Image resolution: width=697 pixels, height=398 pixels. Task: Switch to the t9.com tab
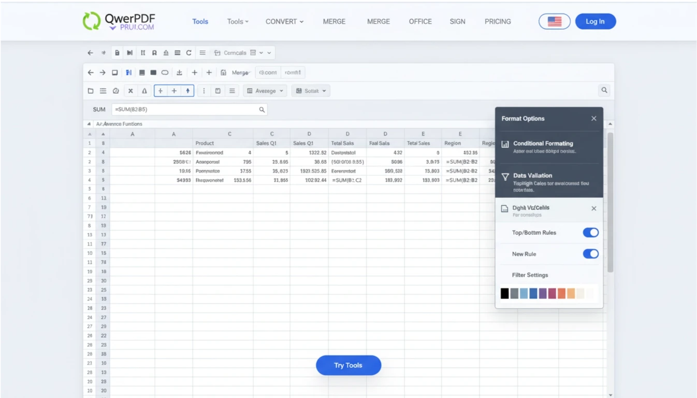click(268, 73)
